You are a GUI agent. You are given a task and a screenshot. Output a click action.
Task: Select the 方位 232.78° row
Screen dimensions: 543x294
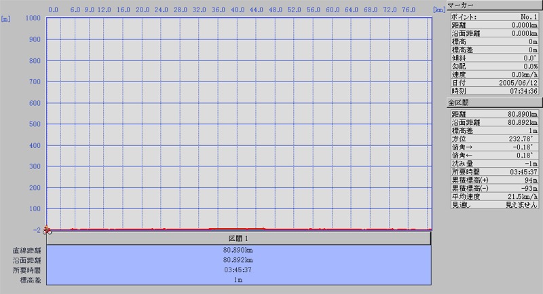[493, 139]
